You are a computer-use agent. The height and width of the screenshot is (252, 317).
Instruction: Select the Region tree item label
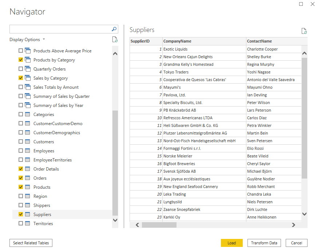(x=40, y=196)
